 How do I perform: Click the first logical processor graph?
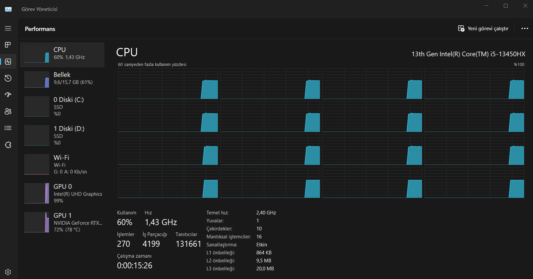coord(168,84)
